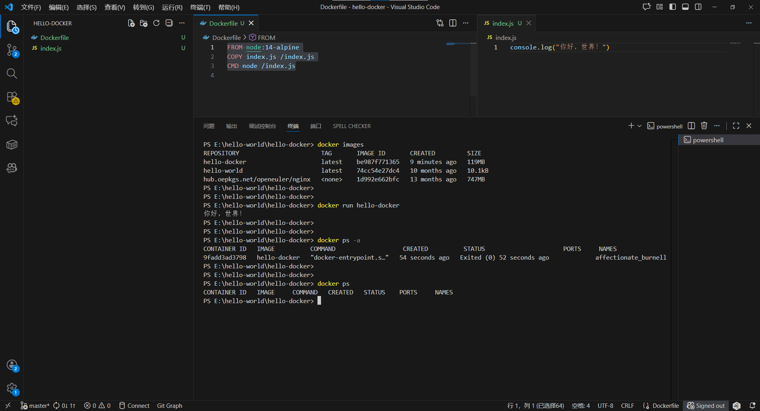This screenshot has width=760, height=411.
Task: Split the powershell terminal
Action: click(692, 126)
